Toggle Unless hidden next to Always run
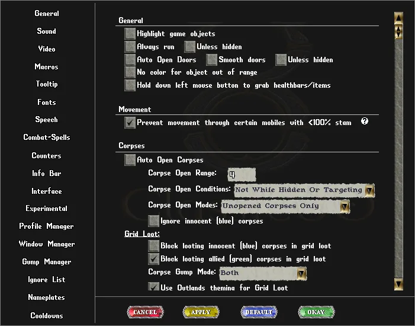The width and height of the screenshot is (415, 326). point(190,47)
